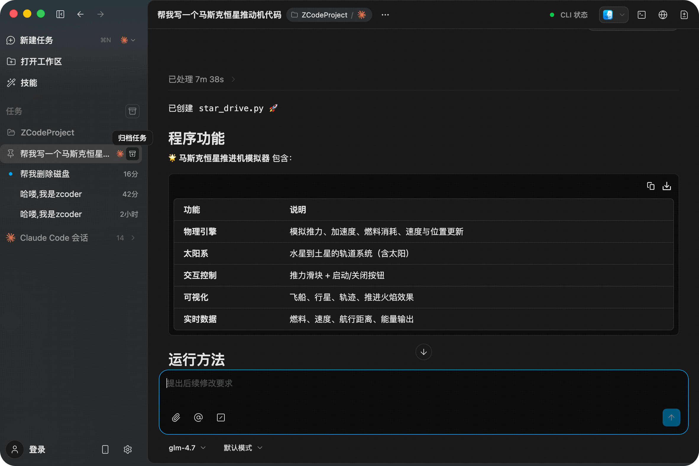699x466 pixels.
Task: Click the attach file paperclip icon
Action: coord(176,418)
